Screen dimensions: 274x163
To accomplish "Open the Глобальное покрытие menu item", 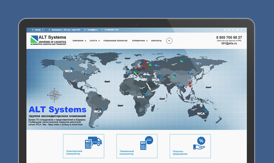I will tap(115, 41).
